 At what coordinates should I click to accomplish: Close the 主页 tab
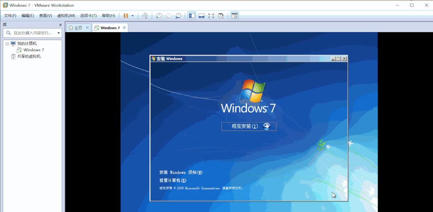[x=87, y=28]
